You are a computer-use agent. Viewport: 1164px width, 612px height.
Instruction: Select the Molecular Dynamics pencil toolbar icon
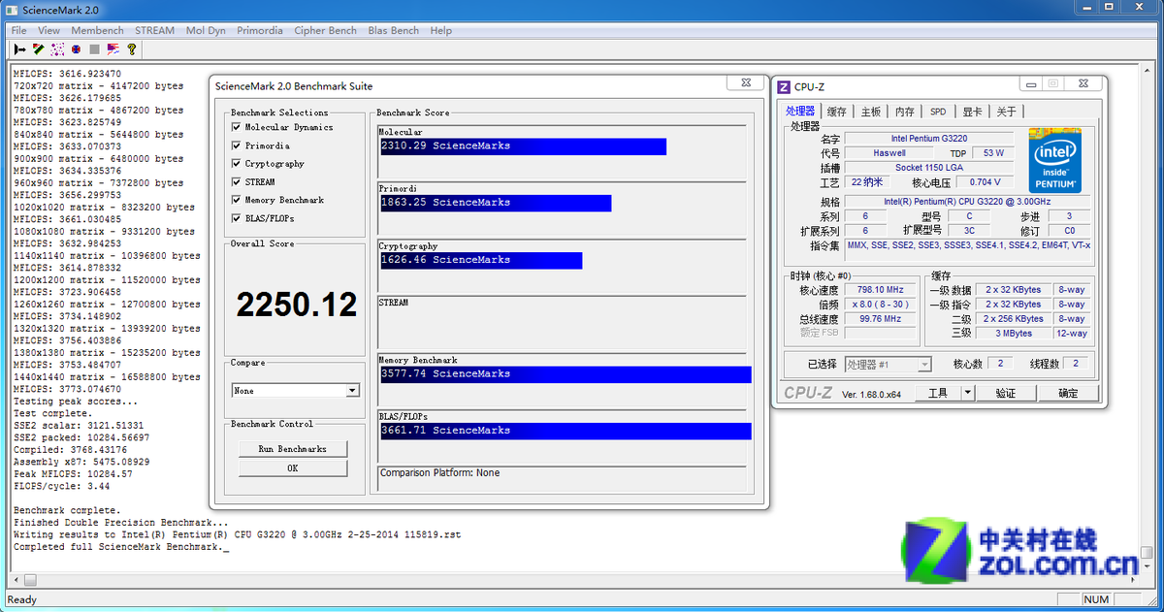pyautogui.click(x=39, y=48)
